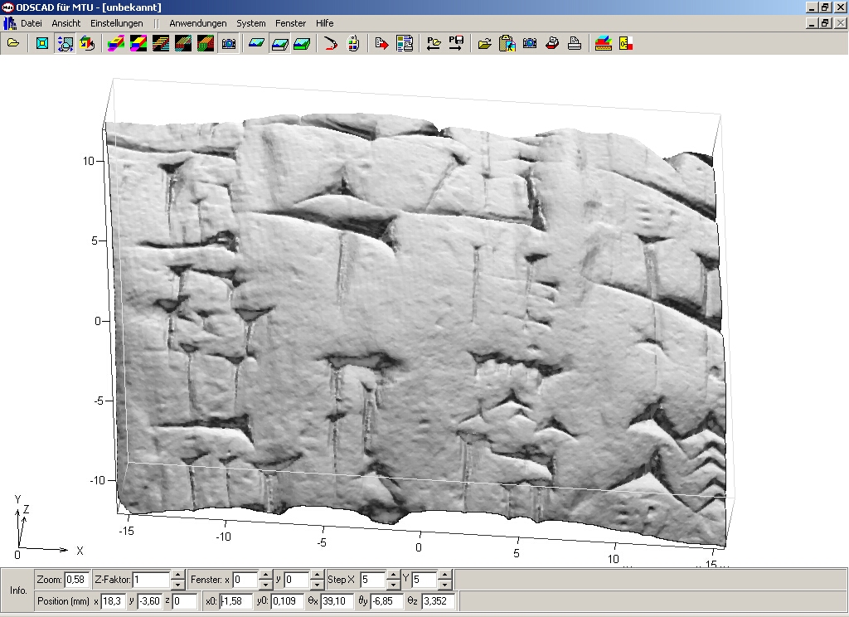Click the save parameters P-disk icon
849x617 pixels.
(455, 43)
